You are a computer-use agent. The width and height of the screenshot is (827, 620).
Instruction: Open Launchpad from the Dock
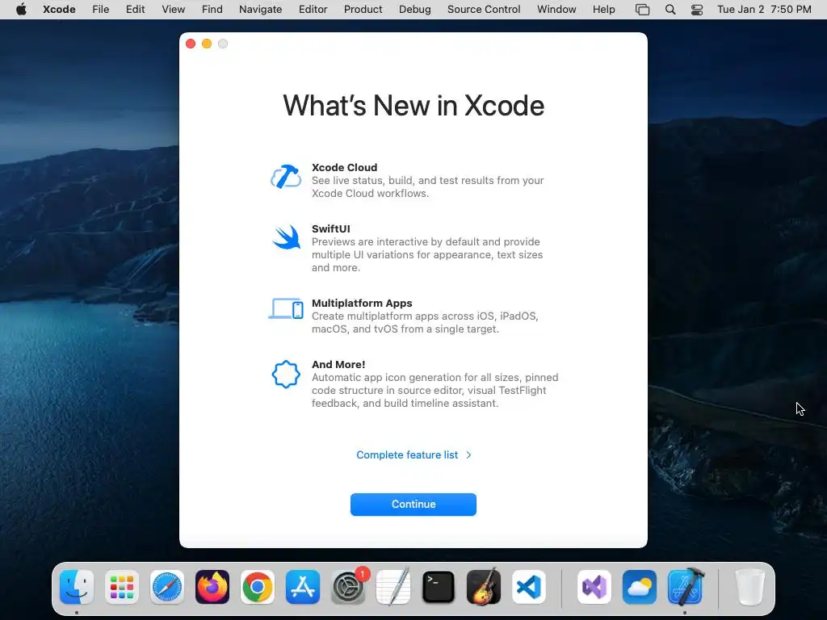tap(122, 587)
